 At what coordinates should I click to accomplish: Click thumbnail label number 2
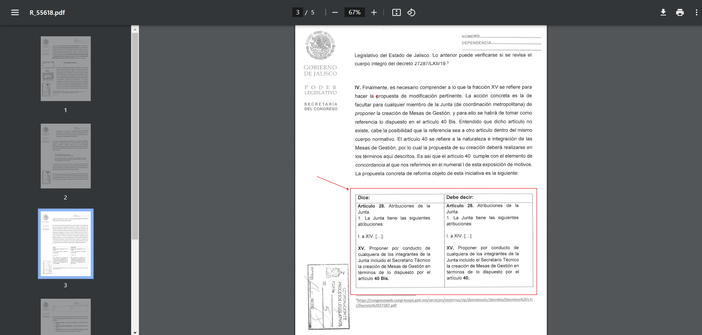click(x=66, y=197)
